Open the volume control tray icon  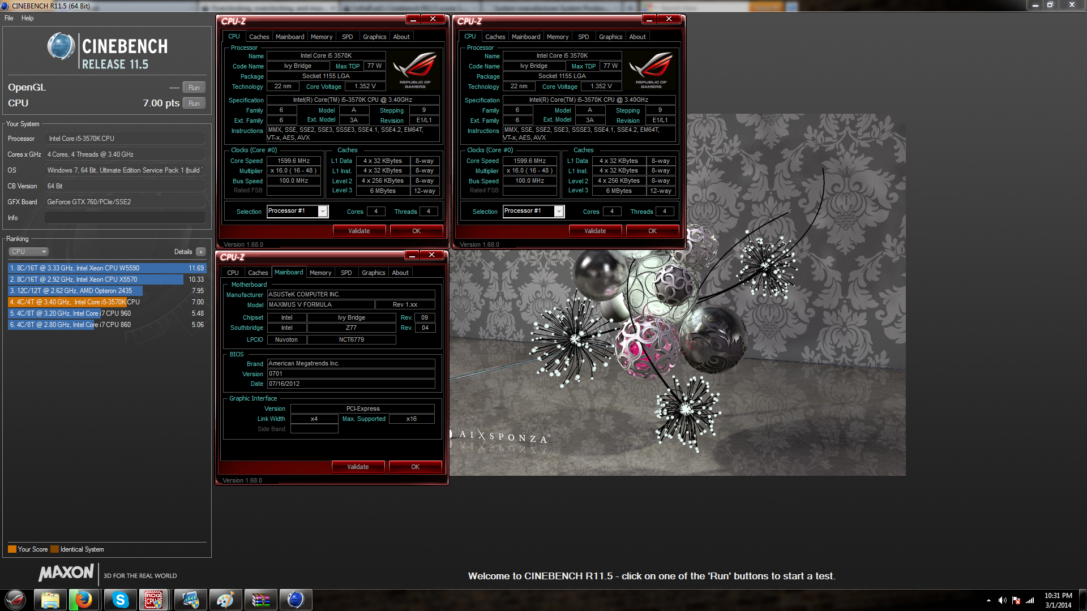tap(1002, 600)
